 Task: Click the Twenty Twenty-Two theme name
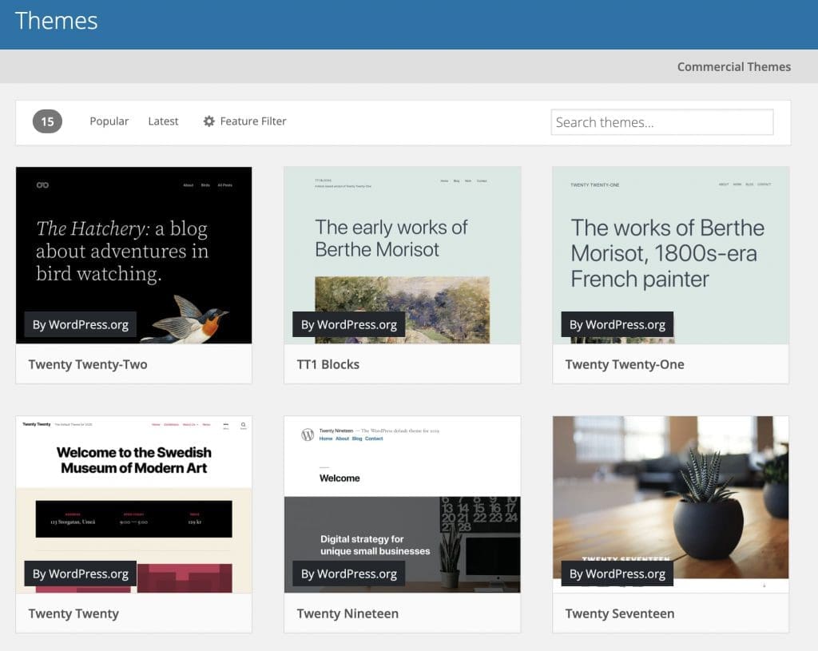pos(88,364)
